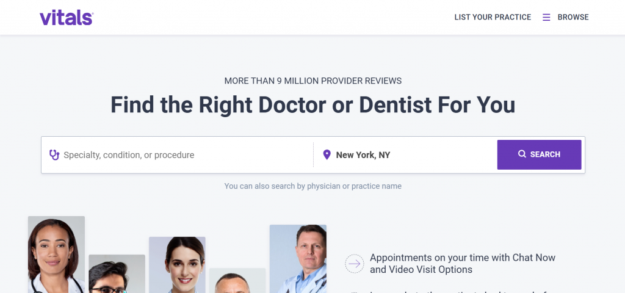Click the magnifying glass icon in Search button
The width and height of the screenshot is (625, 293).
[522, 154]
